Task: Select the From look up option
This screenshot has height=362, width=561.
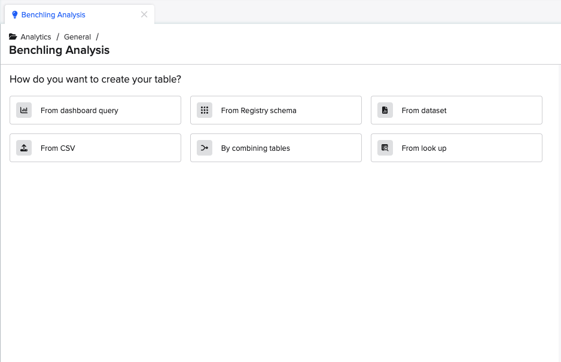Action: (x=456, y=148)
